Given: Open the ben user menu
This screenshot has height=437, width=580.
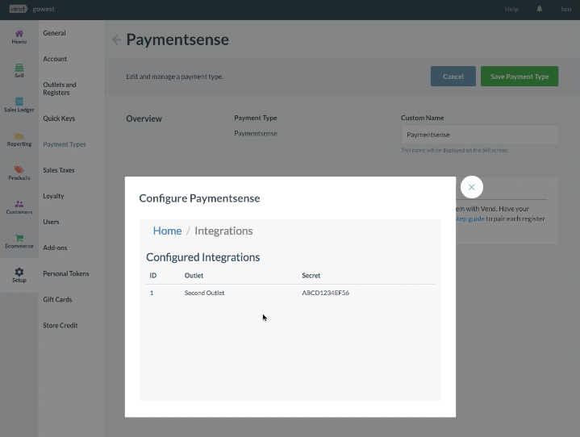Looking at the screenshot, I should [x=566, y=9].
